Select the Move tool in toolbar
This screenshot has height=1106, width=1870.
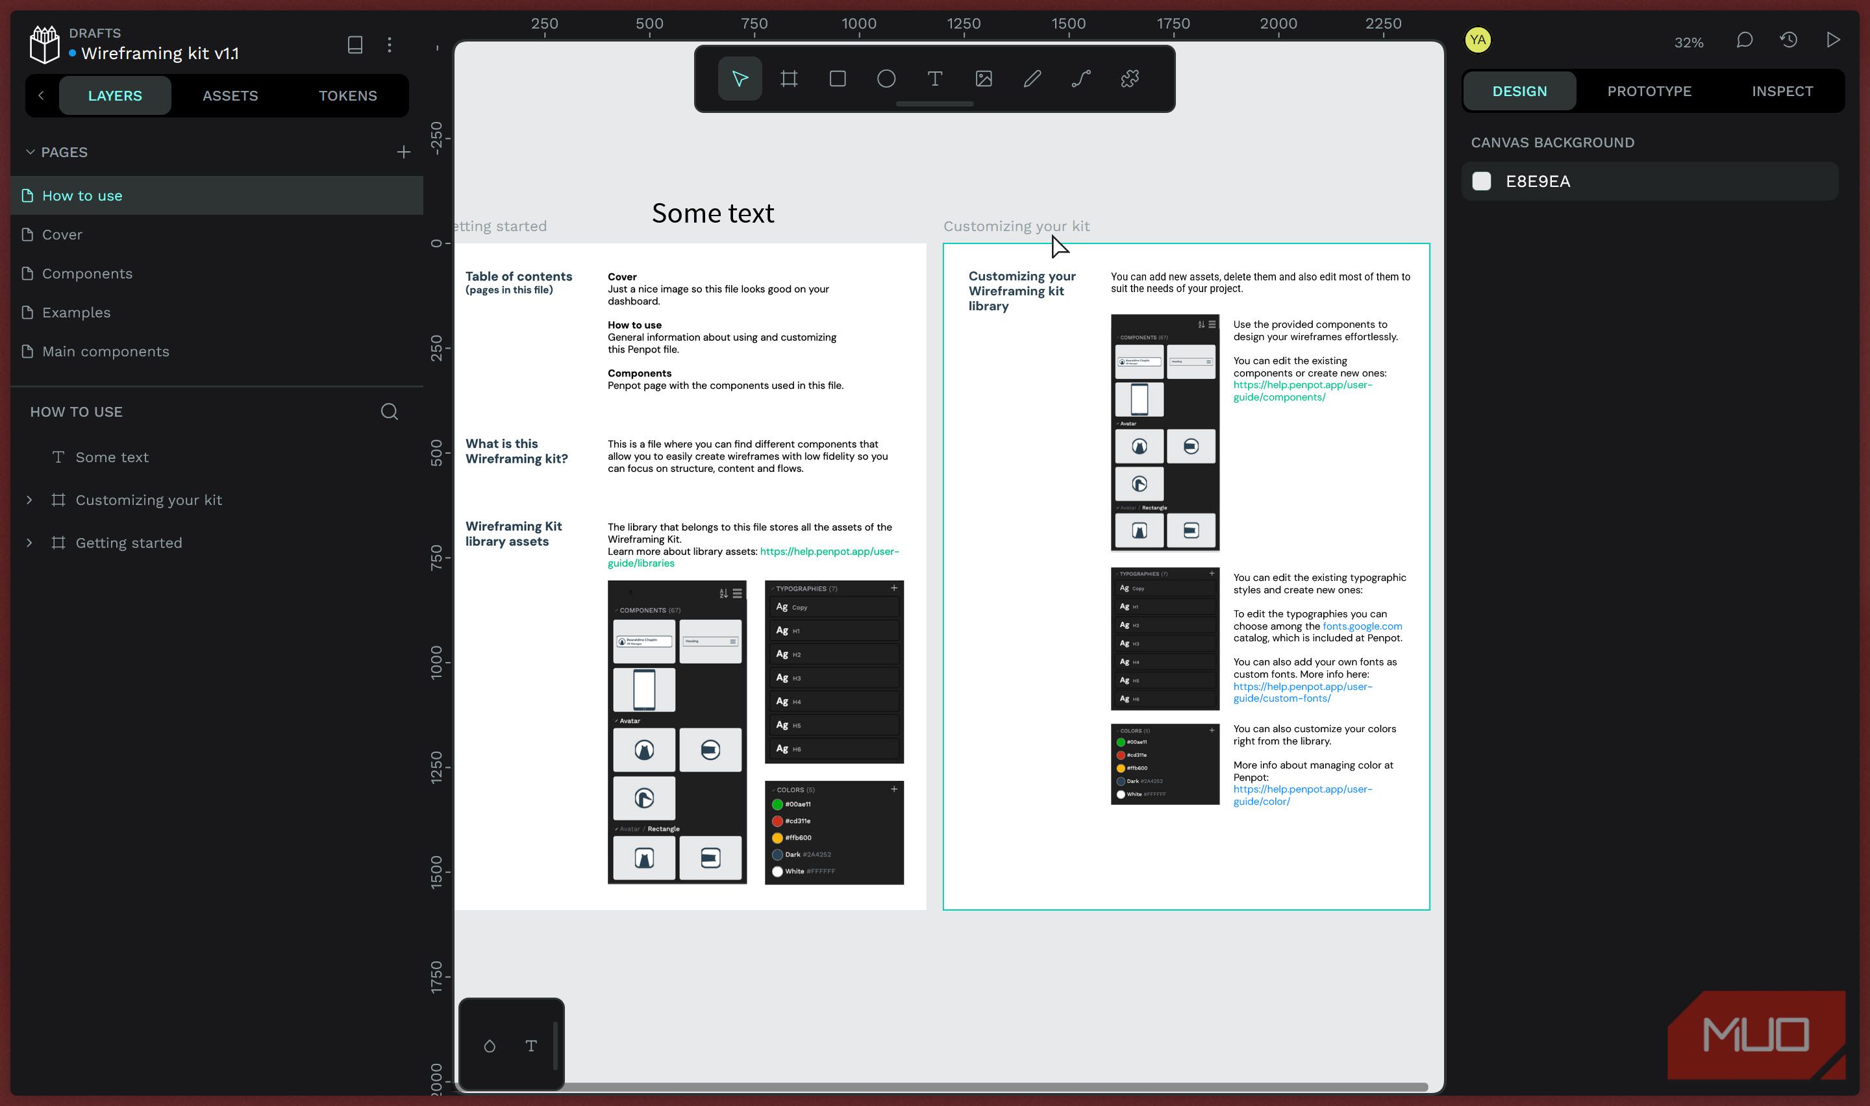tap(740, 79)
